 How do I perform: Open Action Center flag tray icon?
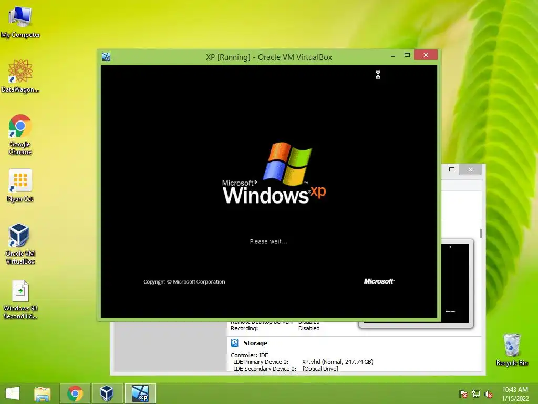click(x=463, y=394)
